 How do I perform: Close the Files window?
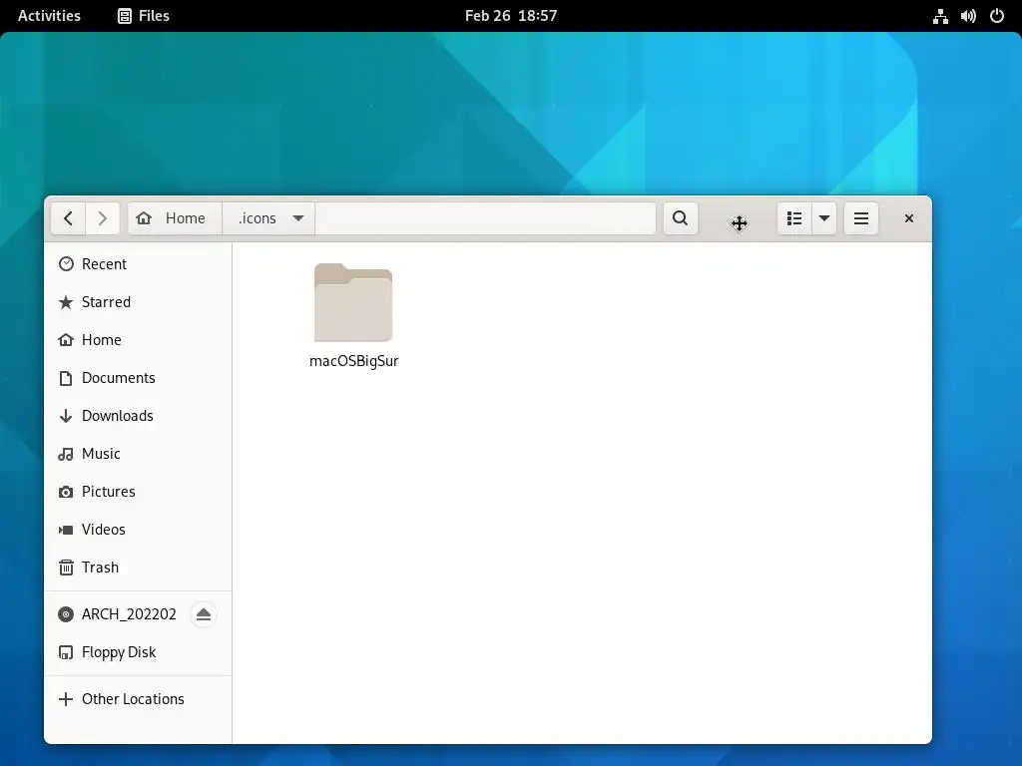coord(909,218)
